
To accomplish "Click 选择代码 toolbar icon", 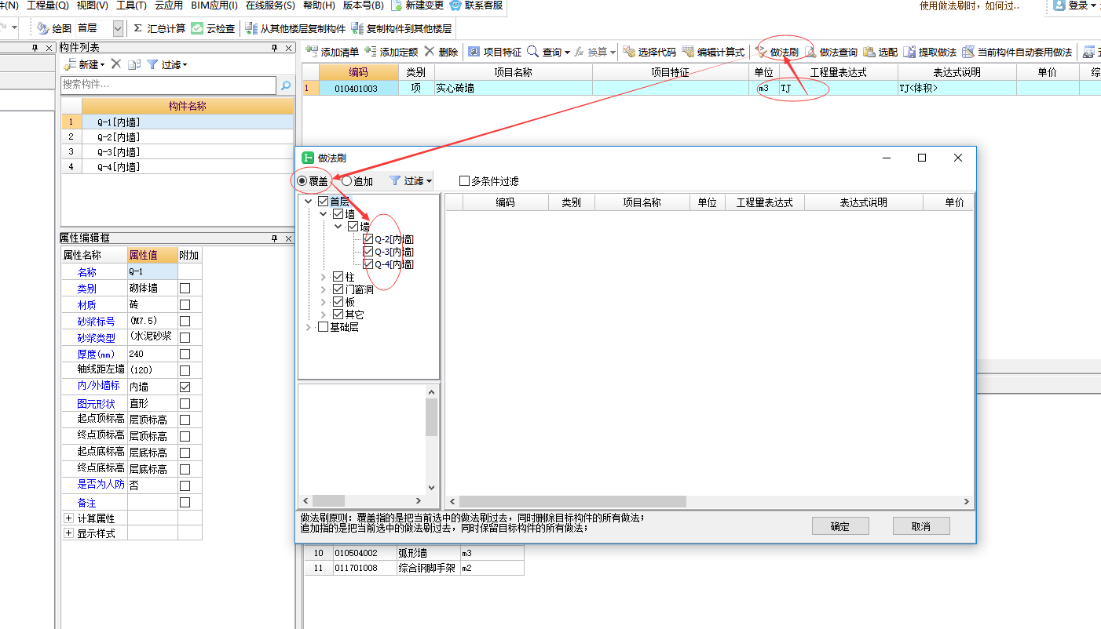I will click(x=629, y=52).
